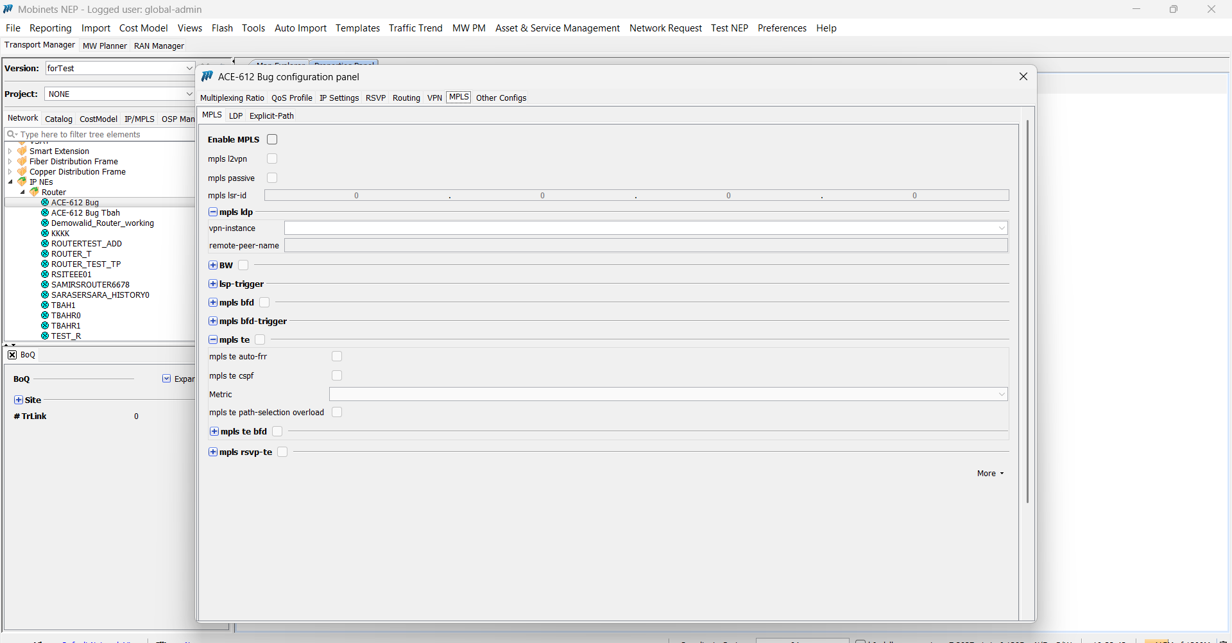
Task: Close the ACE-612 Bug configuration panel
Action: 1023,76
